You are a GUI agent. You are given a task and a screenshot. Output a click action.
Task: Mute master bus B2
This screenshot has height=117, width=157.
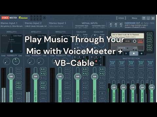click(x=150, y=77)
